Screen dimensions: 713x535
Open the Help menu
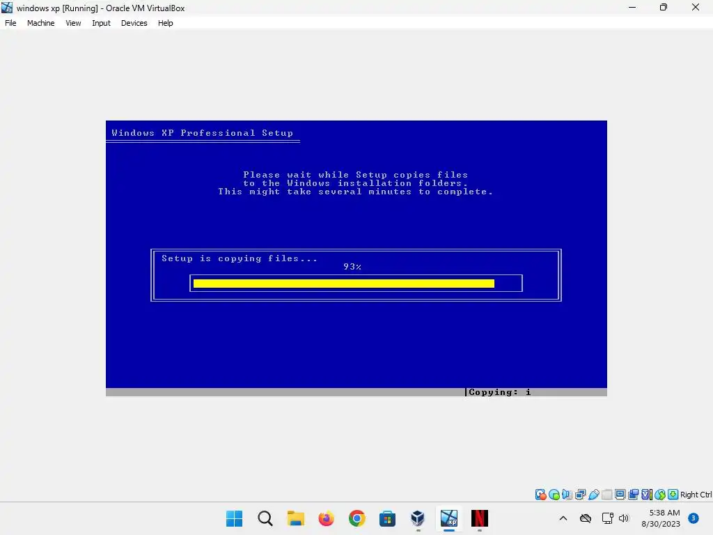tap(166, 23)
